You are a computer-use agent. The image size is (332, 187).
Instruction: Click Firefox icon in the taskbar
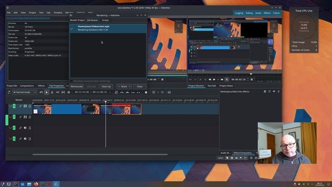click(x=36, y=184)
